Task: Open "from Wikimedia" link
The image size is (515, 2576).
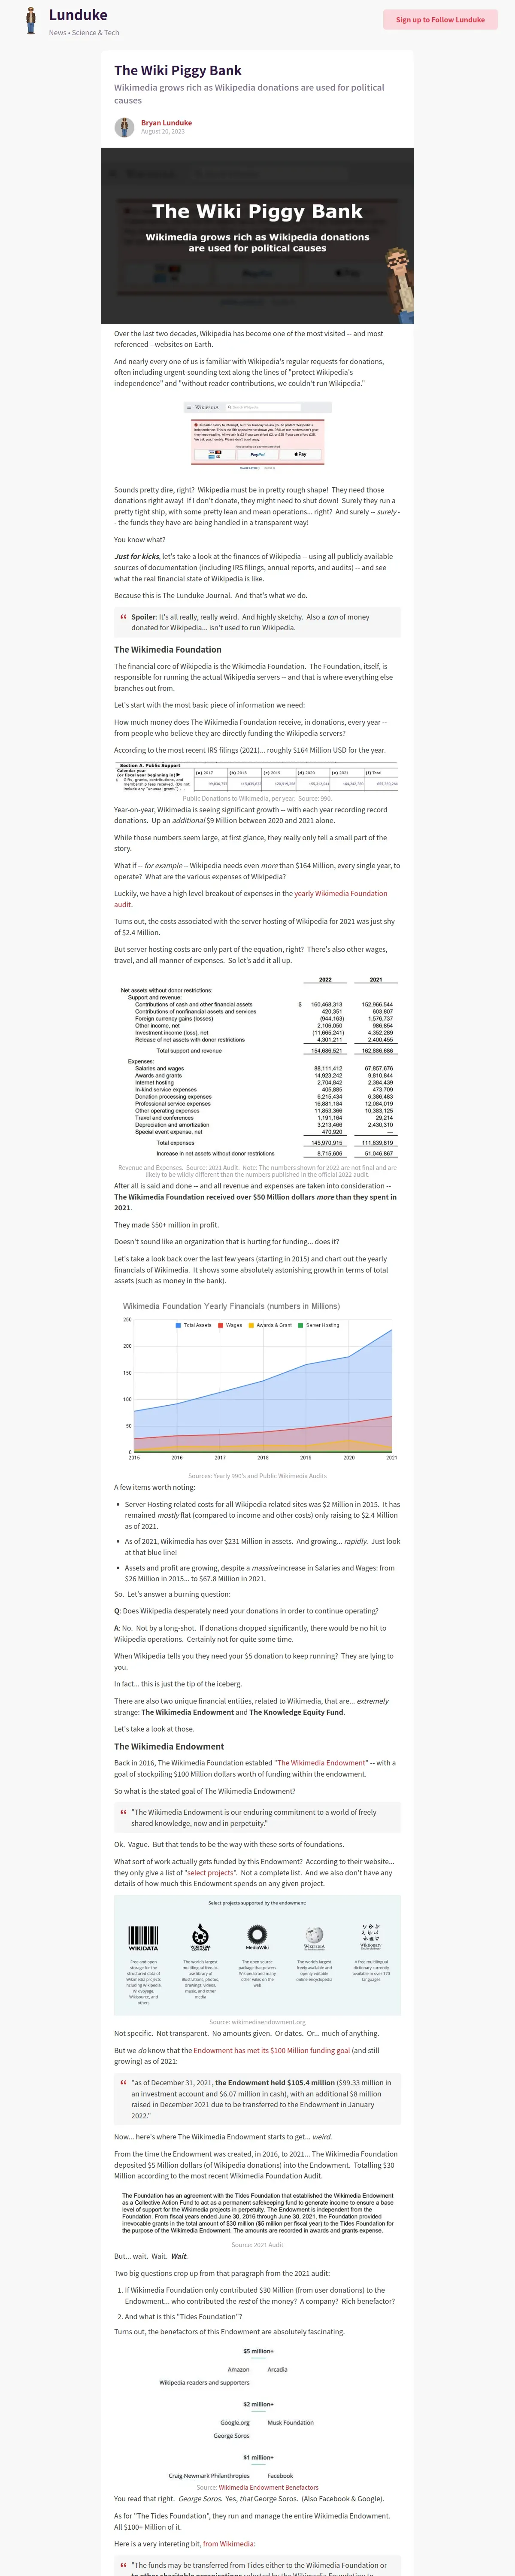Action: (229, 2543)
